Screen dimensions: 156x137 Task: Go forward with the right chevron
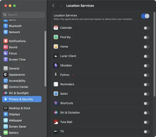[x=61, y=6]
